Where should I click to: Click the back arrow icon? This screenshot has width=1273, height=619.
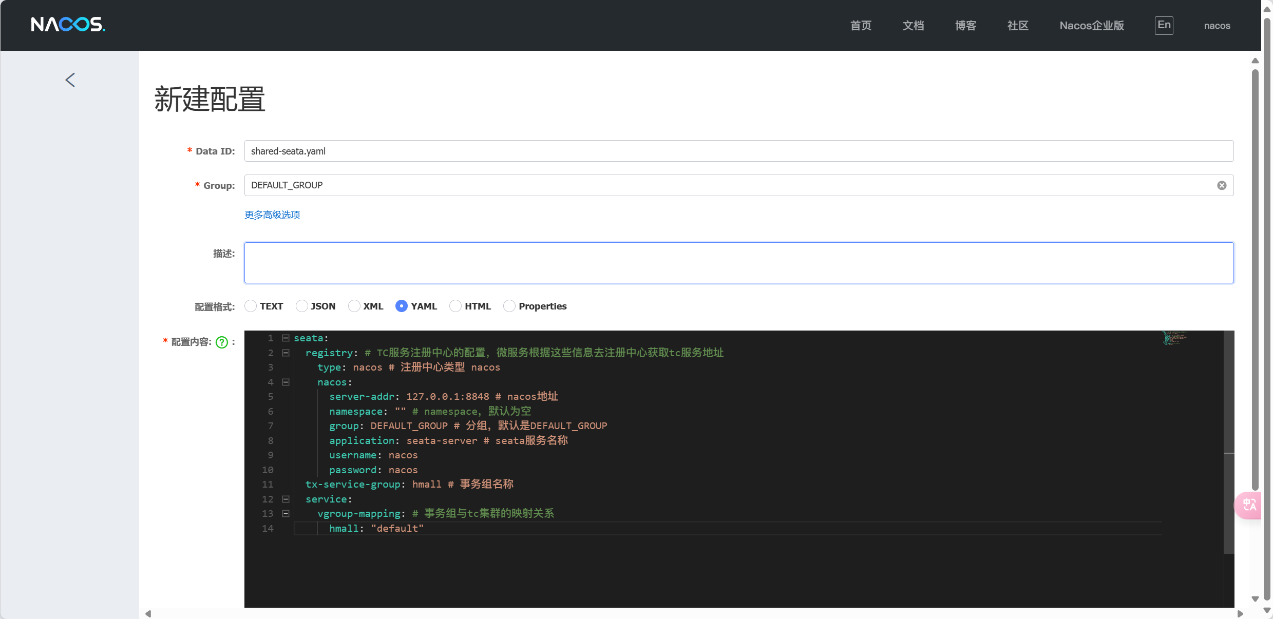tap(70, 80)
